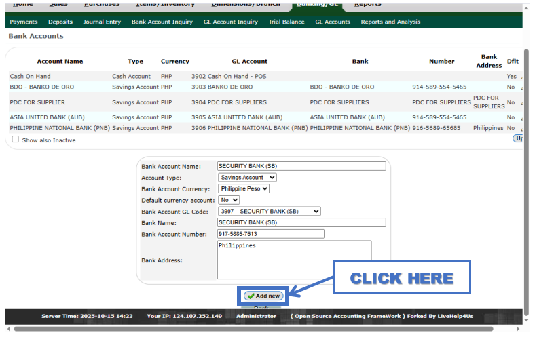
Task: Expand the Bank Account Currency dropdown
Action: 244,188
